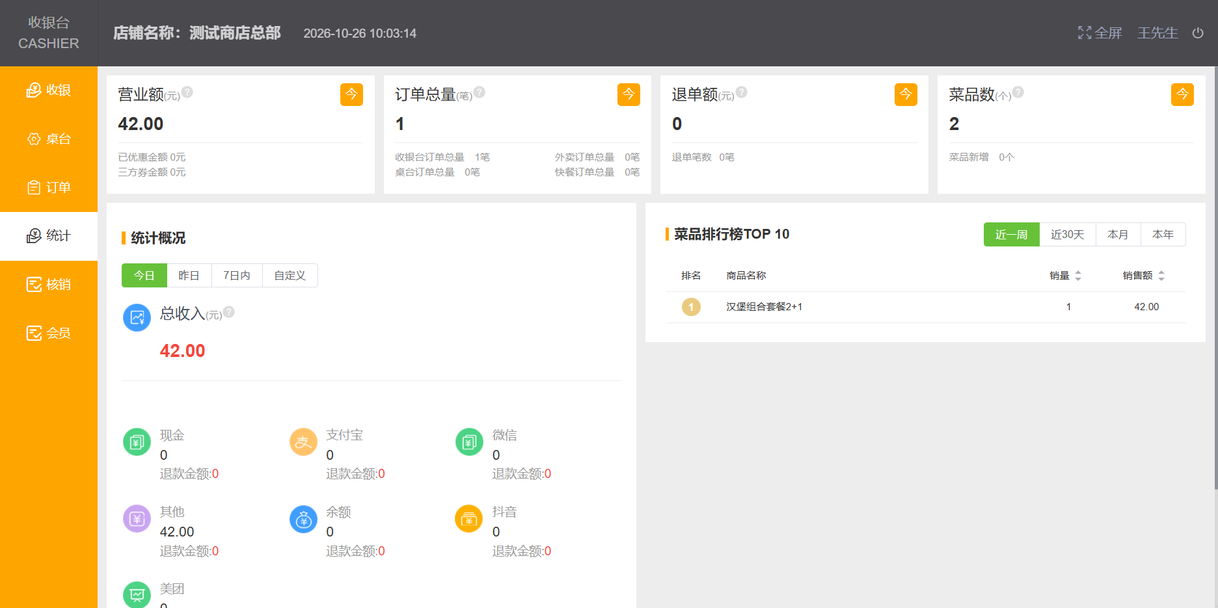
Task: Click the 支付宝 Alipay icon
Action: 303,442
